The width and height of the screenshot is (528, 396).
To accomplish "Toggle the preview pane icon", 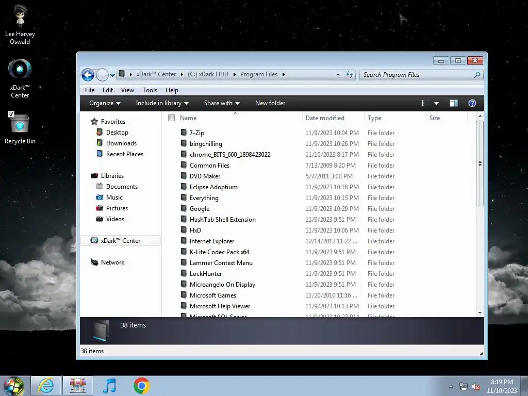I will click(454, 103).
